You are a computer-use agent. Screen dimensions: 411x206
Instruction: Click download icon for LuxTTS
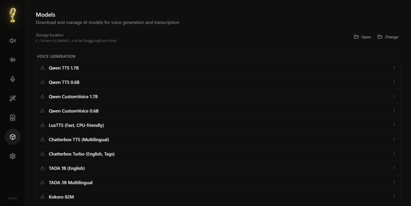pos(42,125)
